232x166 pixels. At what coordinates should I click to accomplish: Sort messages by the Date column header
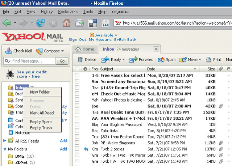pos(173,69)
